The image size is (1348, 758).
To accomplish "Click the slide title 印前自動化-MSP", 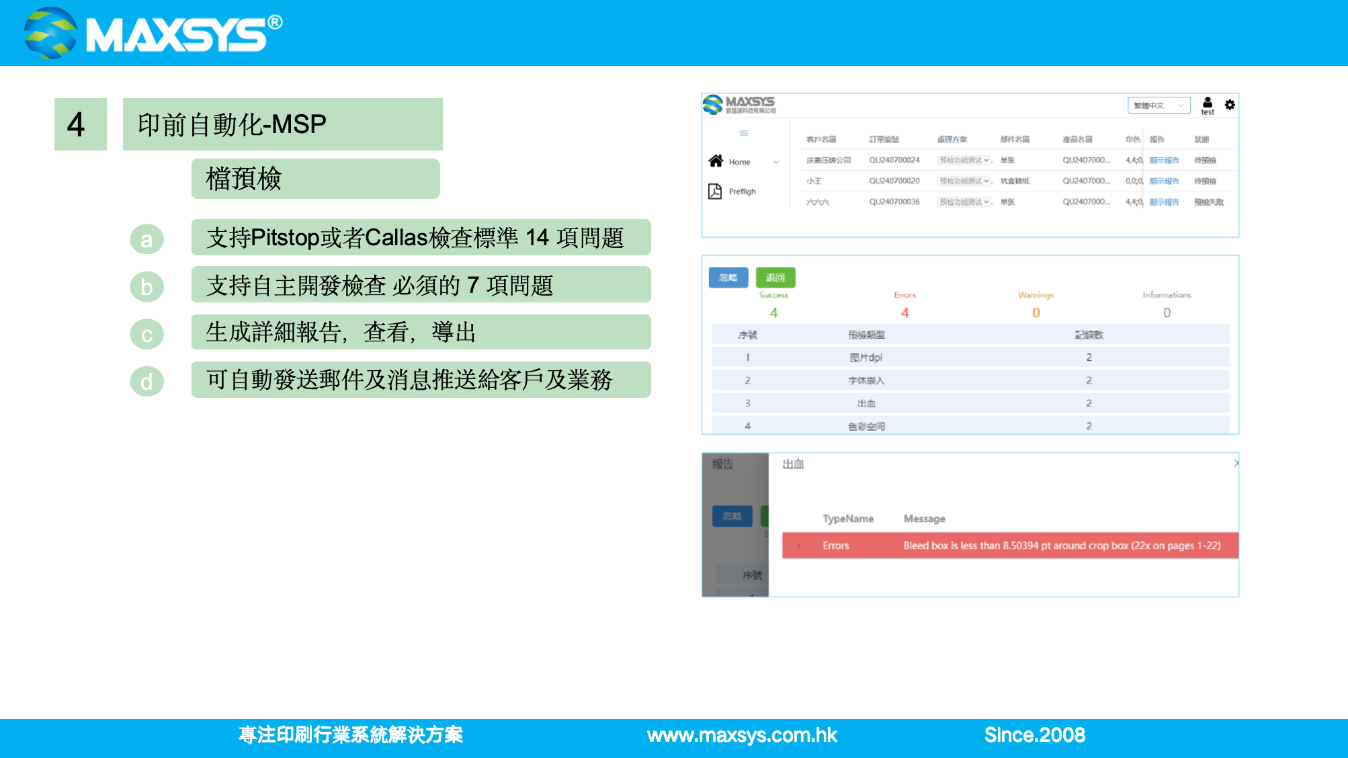I will tap(283, 124).
